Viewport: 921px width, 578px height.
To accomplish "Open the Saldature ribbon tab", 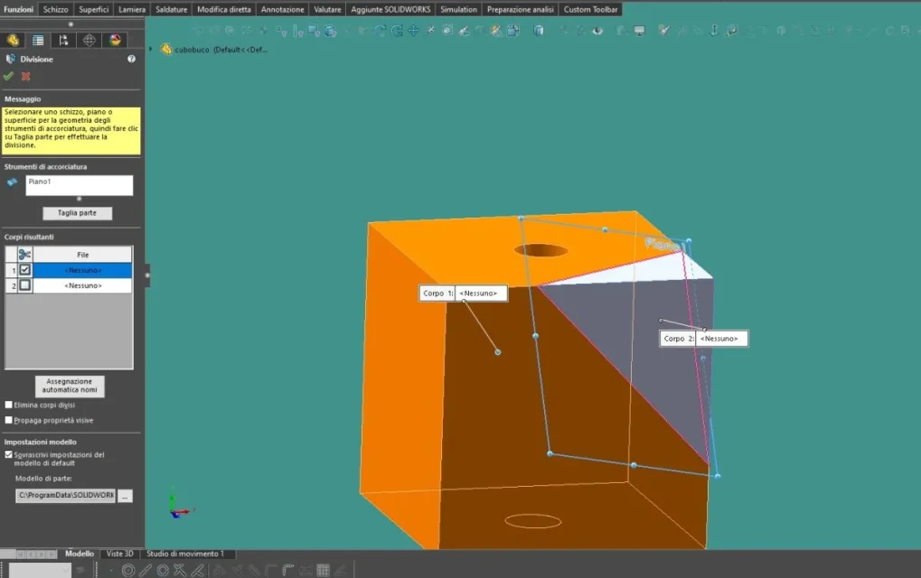I will pyautogui.click(x=172, y=9).
